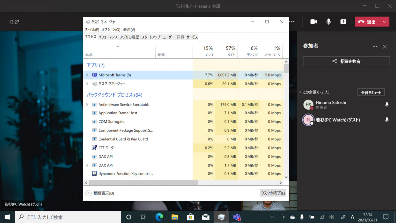This screenshot has width=396, height=223.
Task: Close the 参加者 participants panel
Action: [x=385, y=47]
